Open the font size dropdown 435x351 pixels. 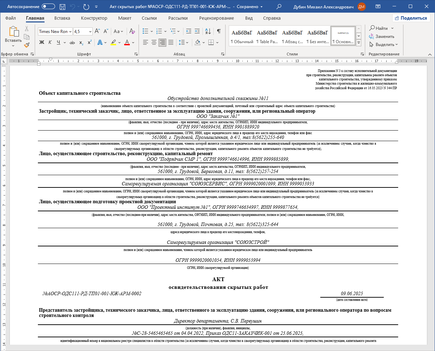(90, 32)
